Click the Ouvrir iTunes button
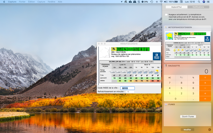This screenshot has width=213, height=133. pos(188,117)
